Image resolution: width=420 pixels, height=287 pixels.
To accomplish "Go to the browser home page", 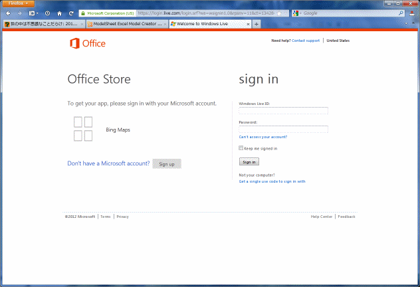I will [59, 13].
